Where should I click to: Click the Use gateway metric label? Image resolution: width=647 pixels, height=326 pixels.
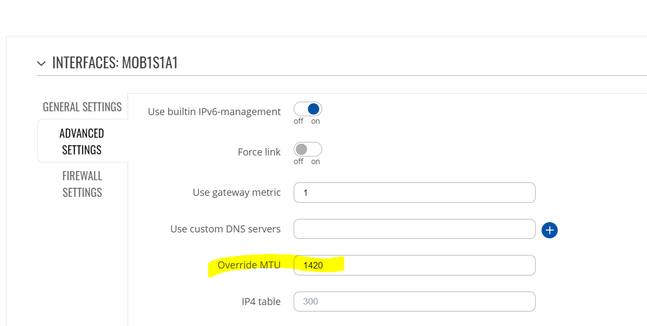tap(237, 193)
